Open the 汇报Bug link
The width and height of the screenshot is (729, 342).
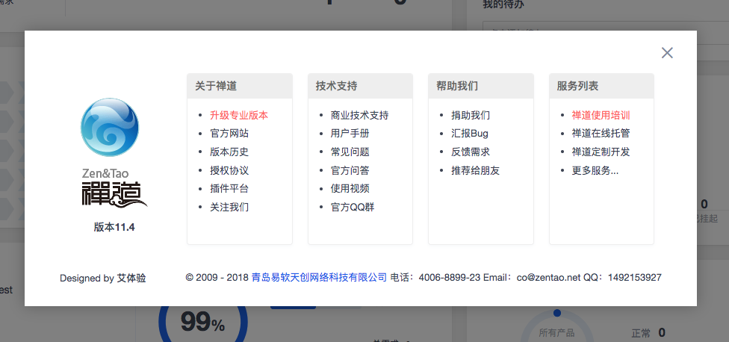click(x=469, y=134)
